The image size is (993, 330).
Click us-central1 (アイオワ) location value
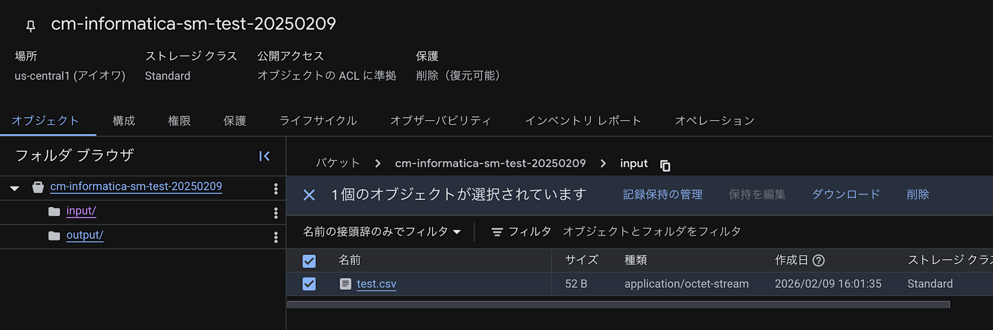pos(70,76)
